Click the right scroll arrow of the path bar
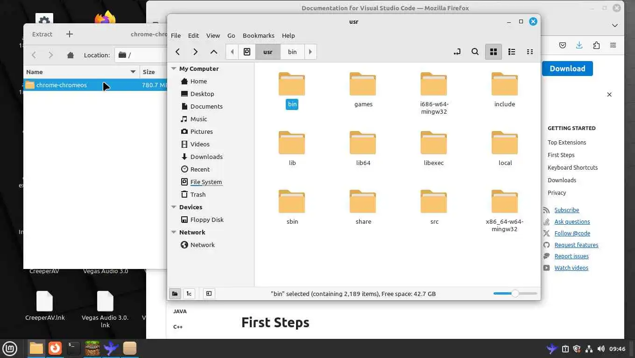Screen dimensions: 635x358 (x=310, y=52)
